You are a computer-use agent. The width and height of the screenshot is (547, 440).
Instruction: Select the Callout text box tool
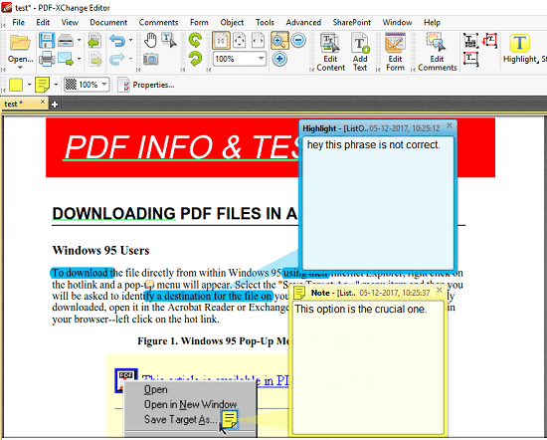pos(489,41)
